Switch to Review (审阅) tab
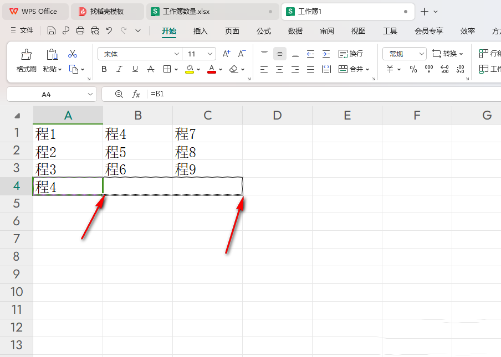The image size is (501, 357). click(327, 31)
